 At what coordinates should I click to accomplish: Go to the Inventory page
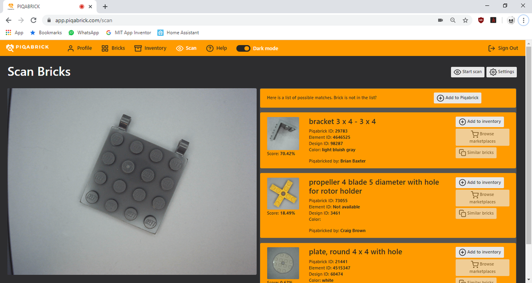(151, 48)
